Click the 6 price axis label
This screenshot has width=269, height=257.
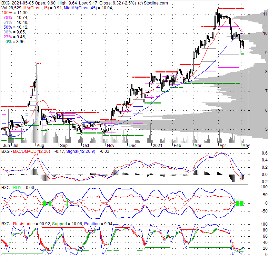(x=266, y=110)
